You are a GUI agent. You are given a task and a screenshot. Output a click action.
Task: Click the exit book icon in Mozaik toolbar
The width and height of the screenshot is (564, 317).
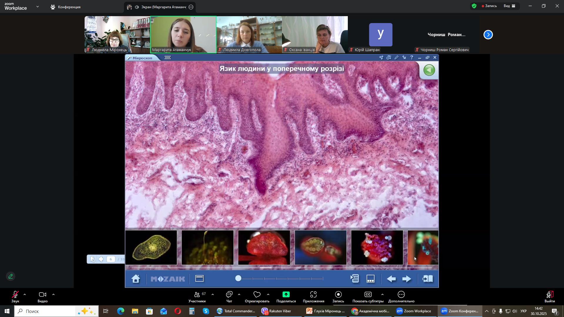click(428, 279)
